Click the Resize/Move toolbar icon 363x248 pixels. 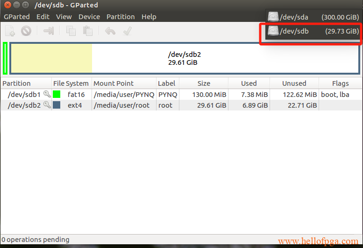49,31
